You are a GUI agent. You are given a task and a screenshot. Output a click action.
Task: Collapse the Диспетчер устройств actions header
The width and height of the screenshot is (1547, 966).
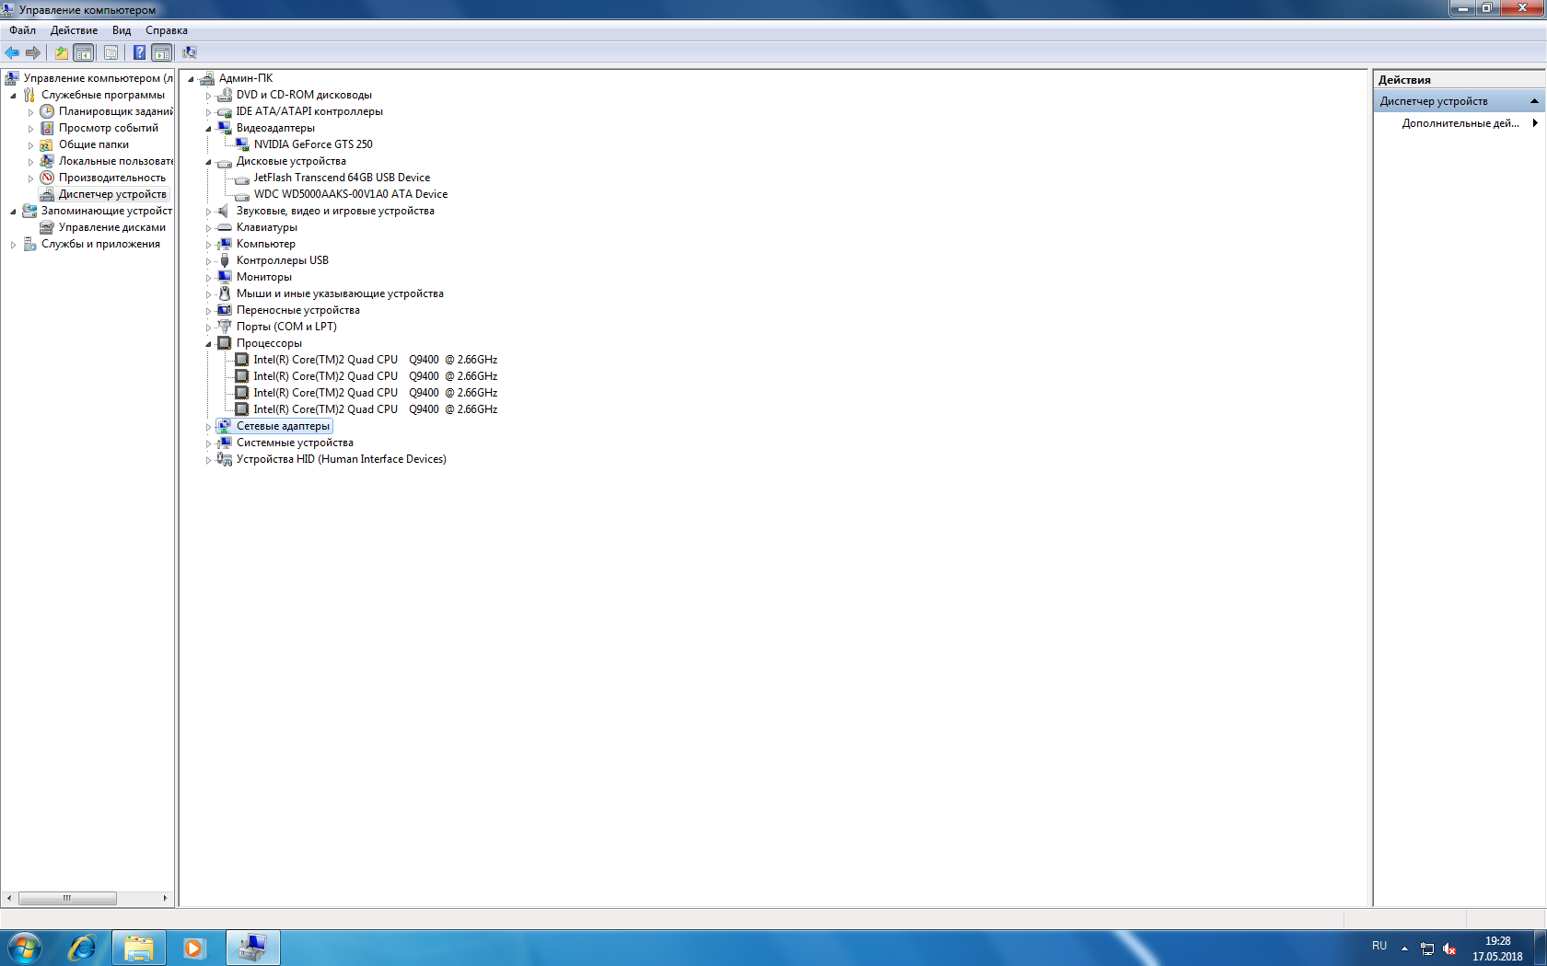point(1534,101)
